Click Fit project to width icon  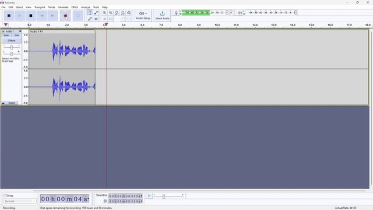(123, 13)
